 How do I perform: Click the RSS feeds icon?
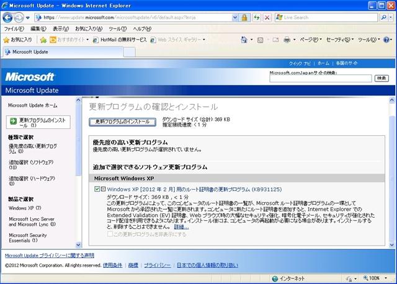coord(261,40)
